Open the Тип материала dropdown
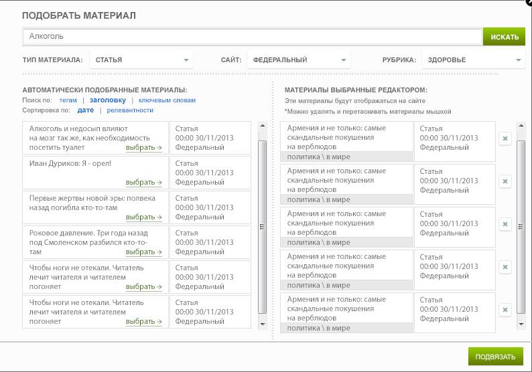Image resolution: width=532 pixels, height=372 pixels. 141,60
